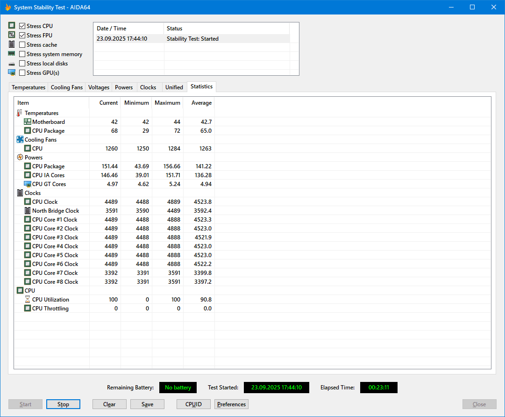
Task: Switch to the Temperatures tab
Action: coord(28,87)
